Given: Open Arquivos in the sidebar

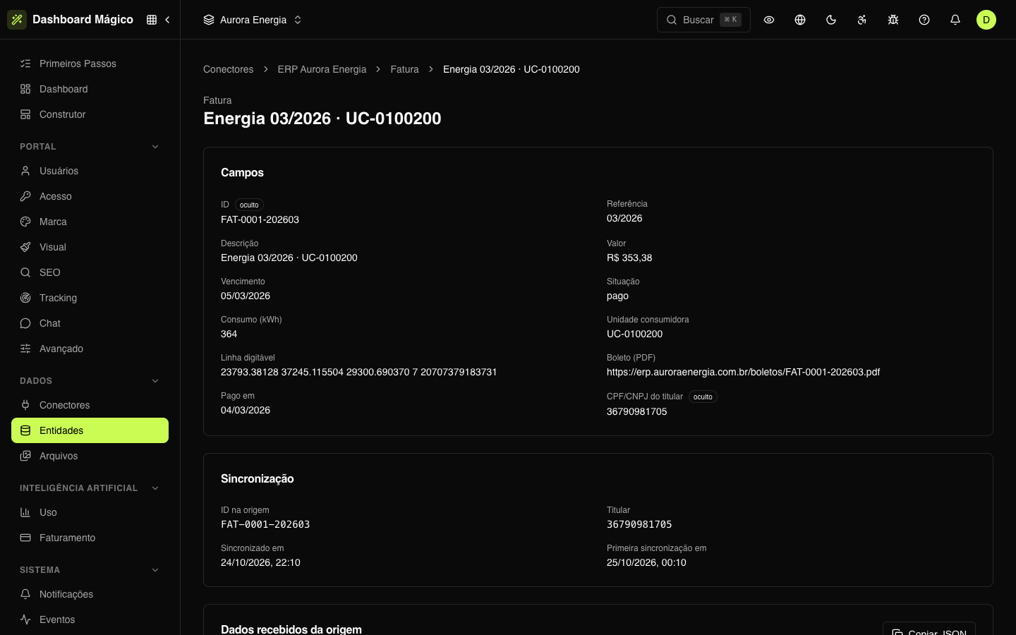Looking at the screenshot, I should click(90, 456).
